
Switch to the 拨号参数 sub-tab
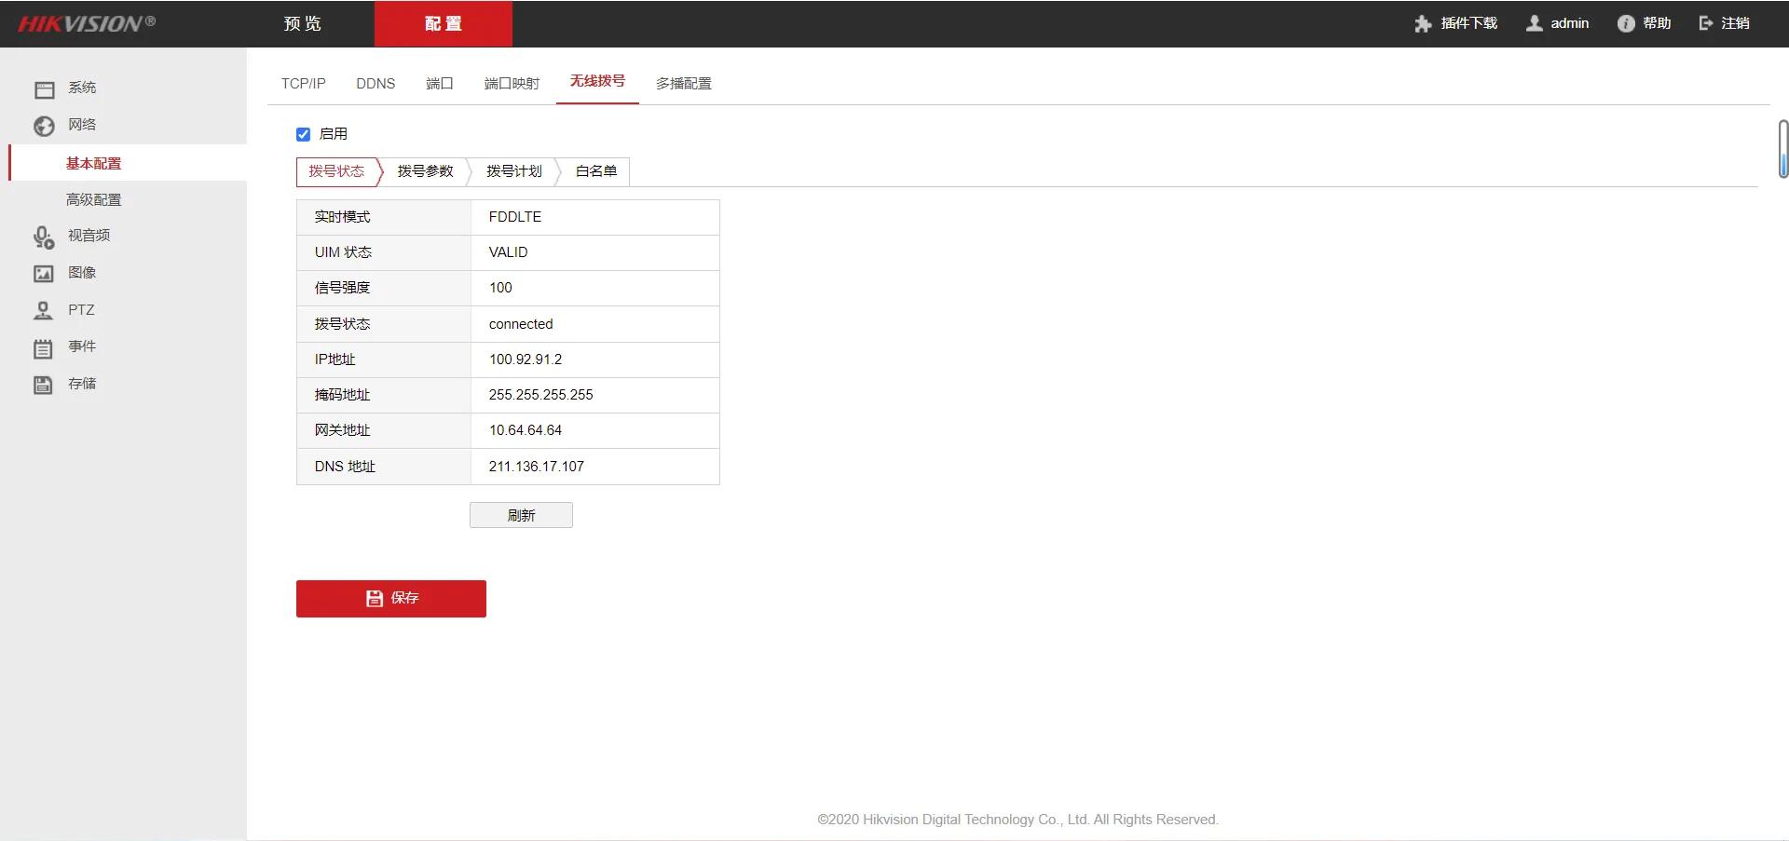[x=425, y=171]
